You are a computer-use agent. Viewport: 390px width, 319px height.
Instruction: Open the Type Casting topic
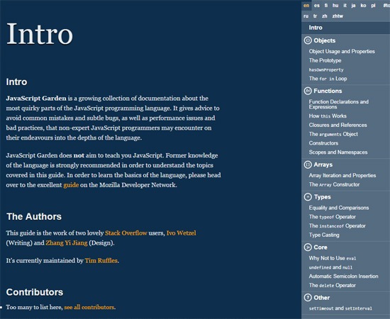point(324,235)
